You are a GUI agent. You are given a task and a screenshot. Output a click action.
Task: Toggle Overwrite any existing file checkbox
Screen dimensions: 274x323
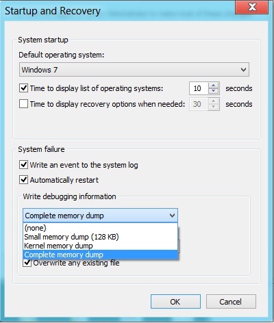pyautogui.click(x=27, y=263)
